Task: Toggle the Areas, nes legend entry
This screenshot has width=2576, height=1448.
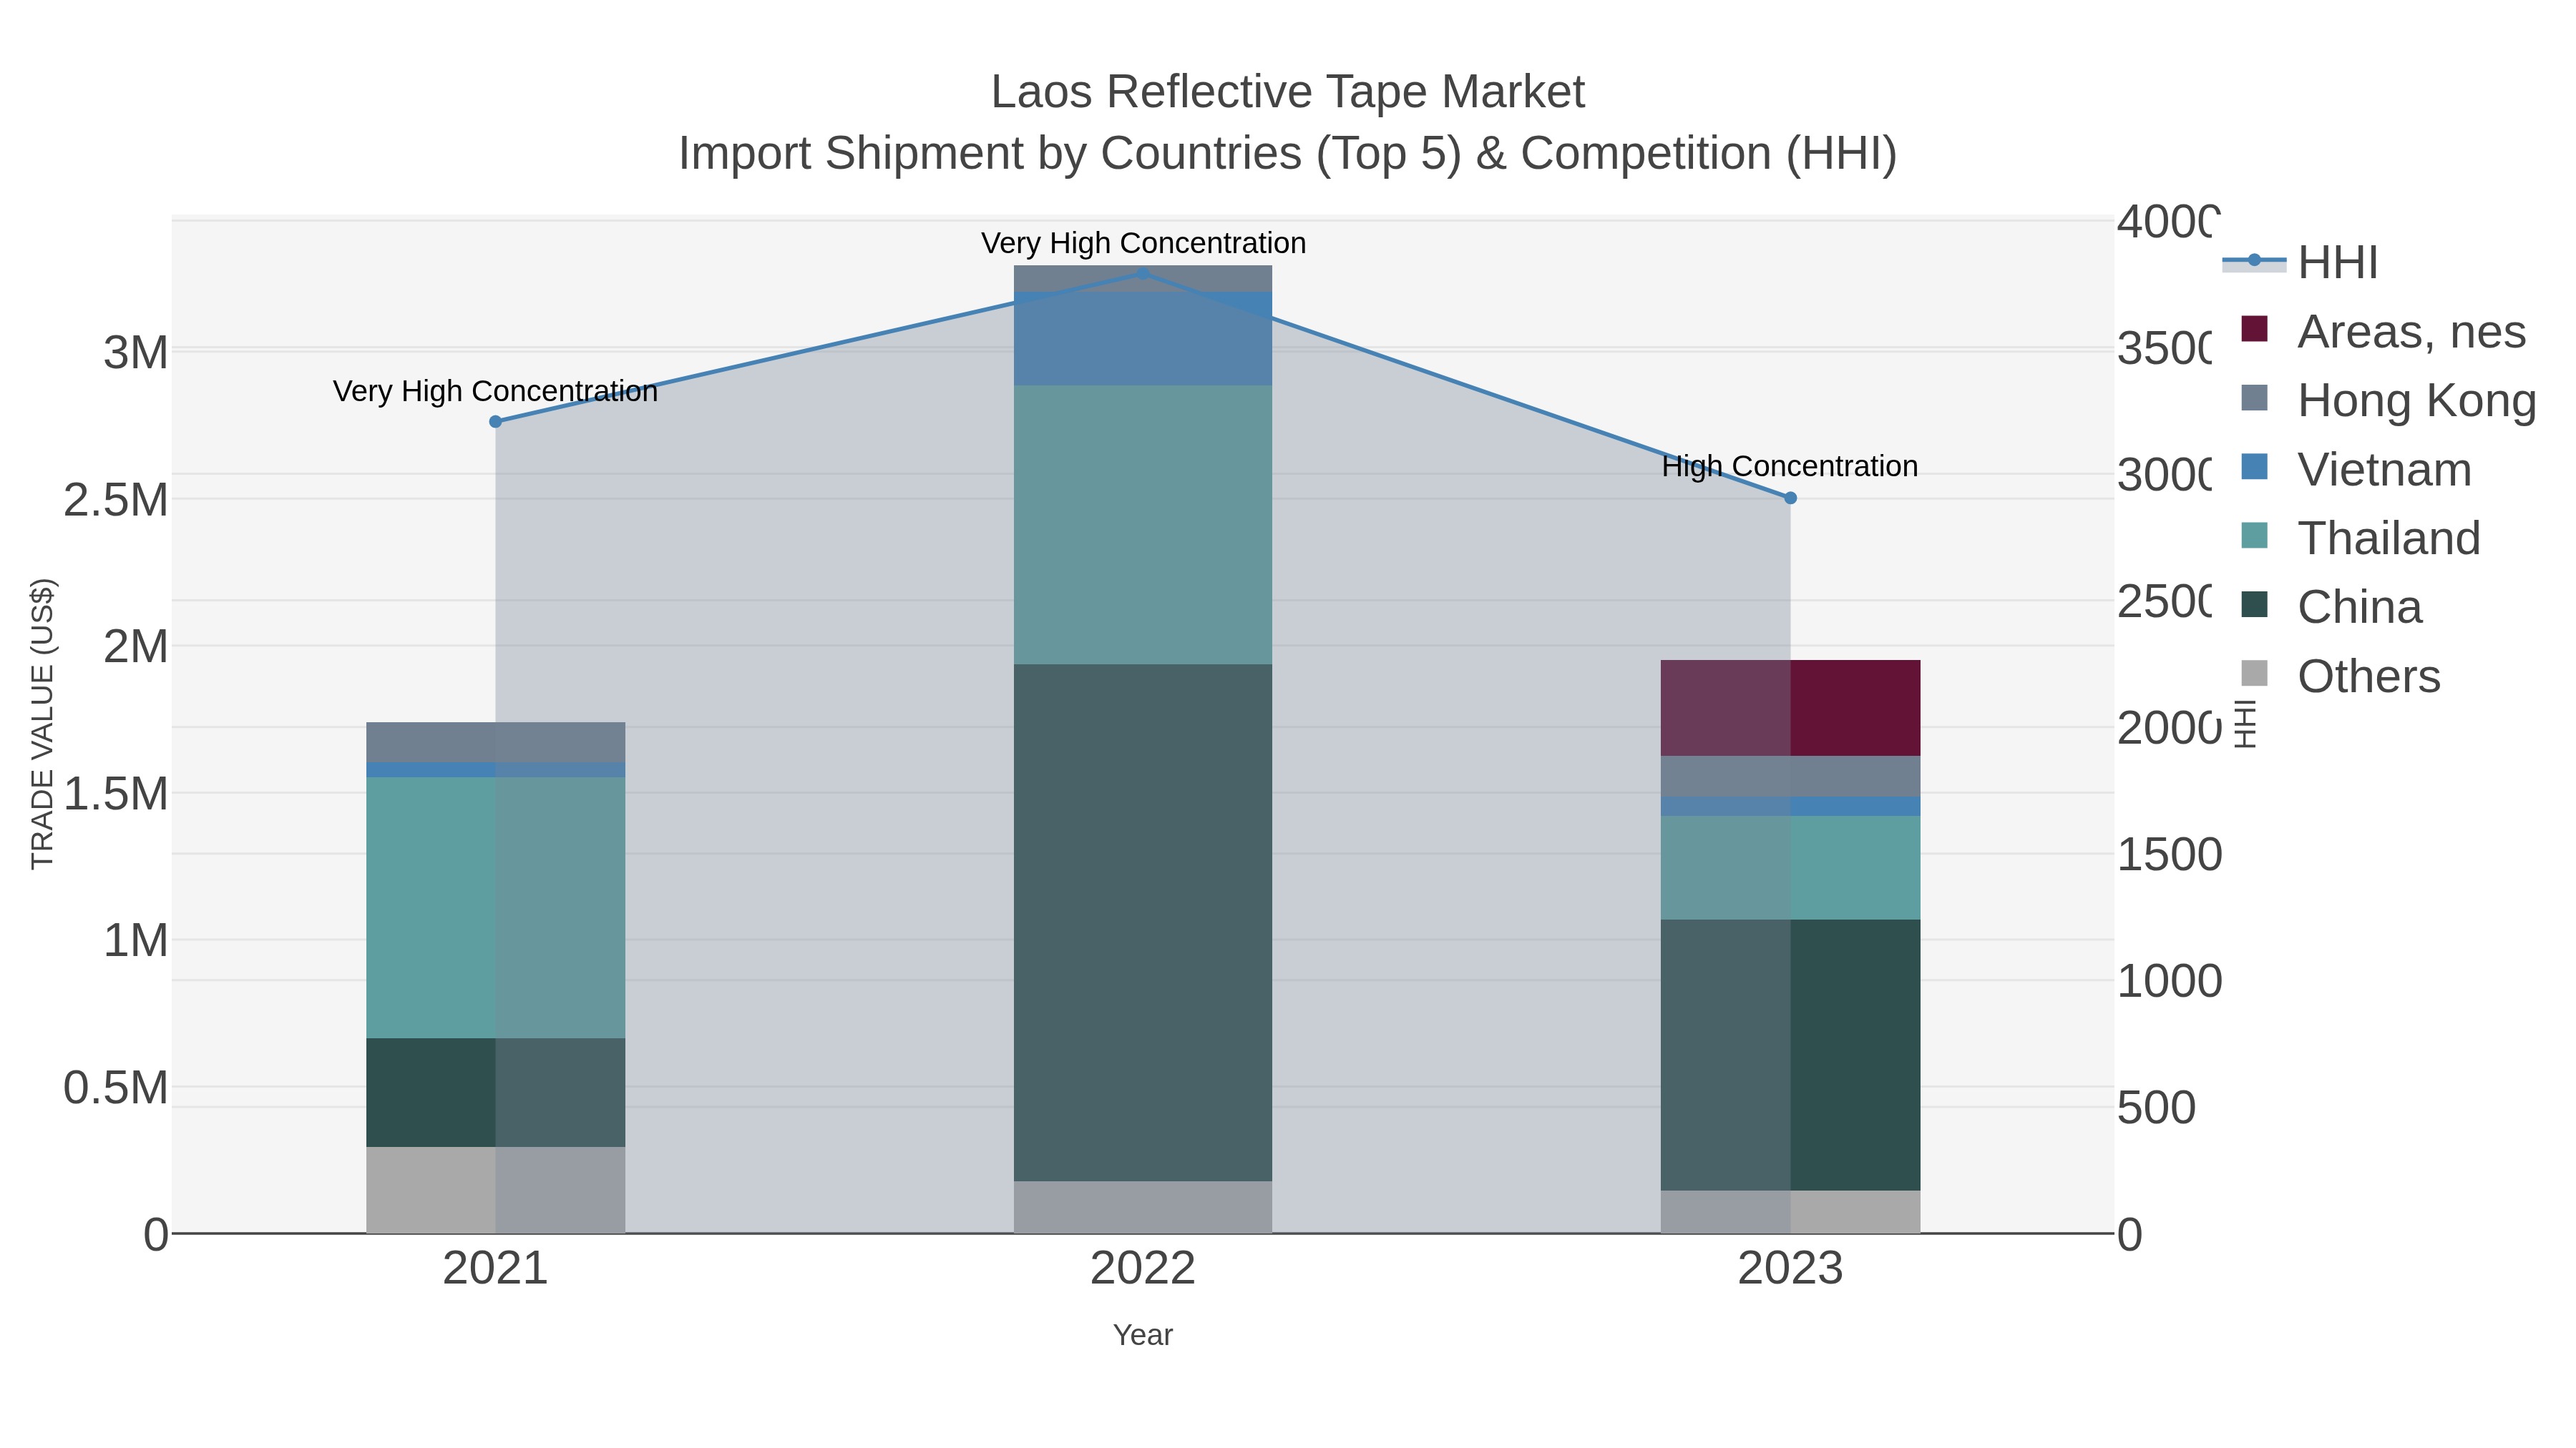Action: (2384, 331)
